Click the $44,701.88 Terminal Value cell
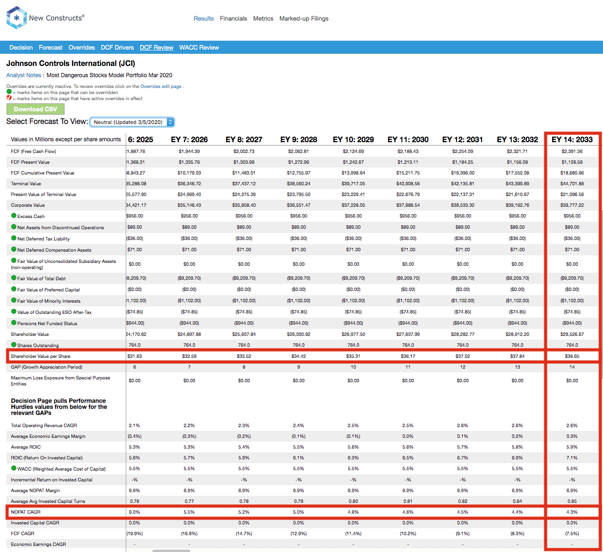This screenshot has width=603, height=552. [572, 183]
